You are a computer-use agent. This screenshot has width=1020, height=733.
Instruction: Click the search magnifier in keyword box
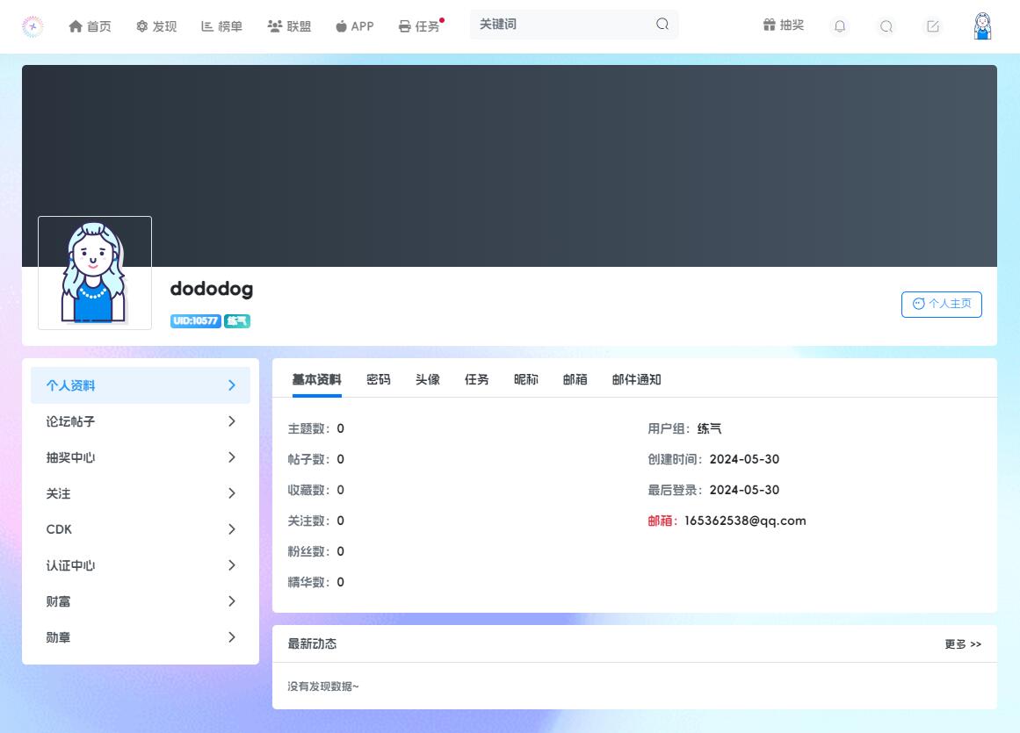pyautogui.click(x=662, y=25)
